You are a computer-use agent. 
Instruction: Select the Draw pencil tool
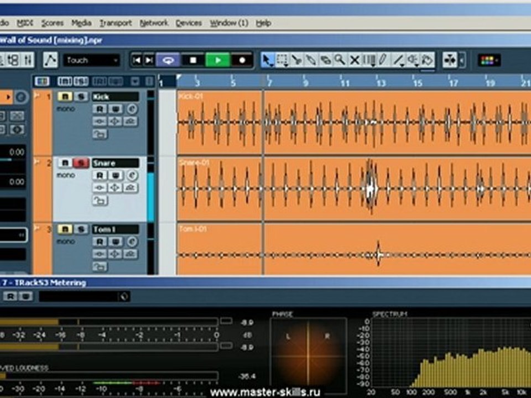[383, 60]
